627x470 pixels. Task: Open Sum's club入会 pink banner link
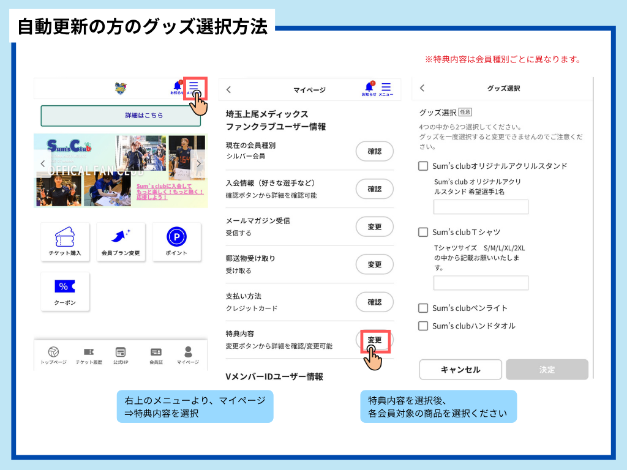(x=170, y=192)
